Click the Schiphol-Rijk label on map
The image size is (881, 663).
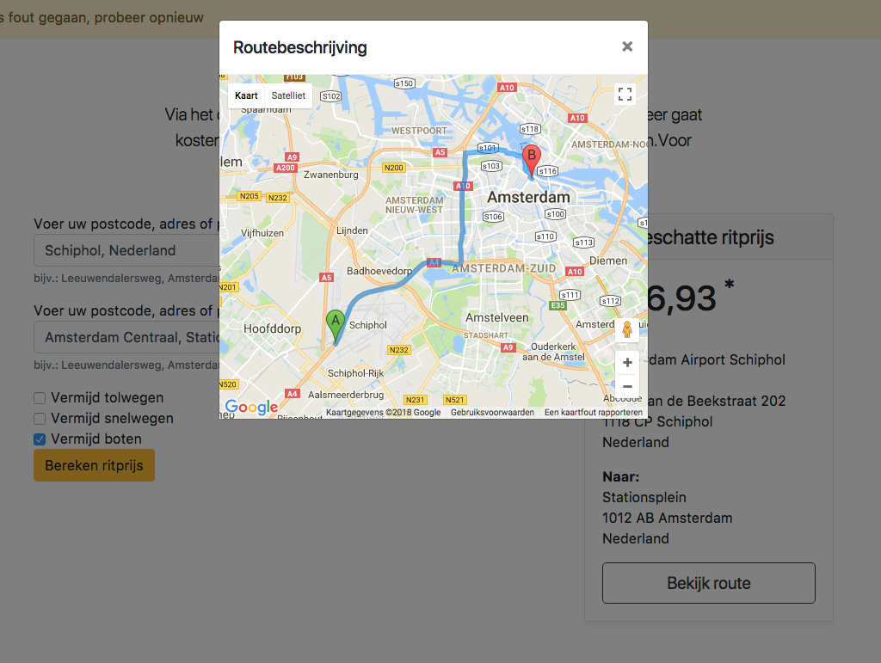[355, 373]
